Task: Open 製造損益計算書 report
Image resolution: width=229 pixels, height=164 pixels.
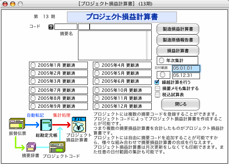Action: (x=178, y=28)
